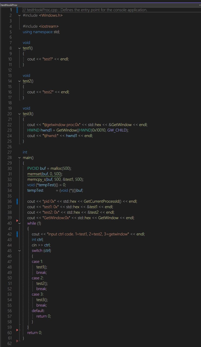Click the test1(); call on line 48
This screenshot has height=347, width=201.
point(42,267)
